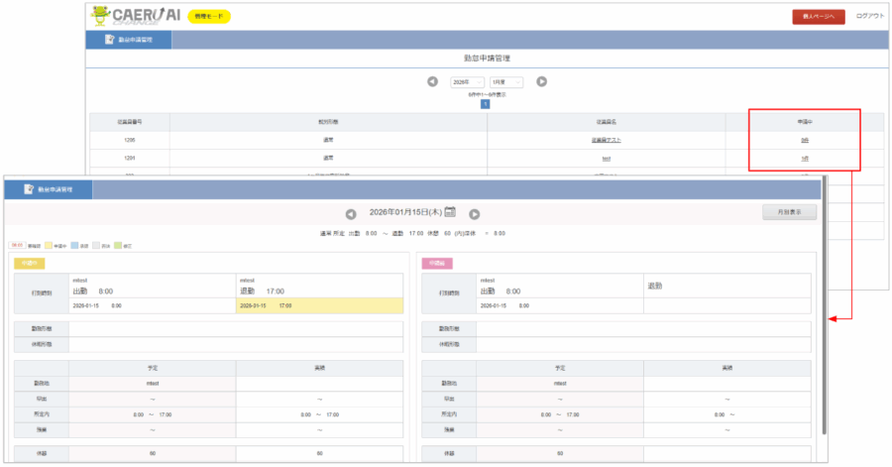Image resolution: width=892 pixels, height=467 pixels.
Task: Click the CAERU AI frog logo
Action: tap(133, 16)
